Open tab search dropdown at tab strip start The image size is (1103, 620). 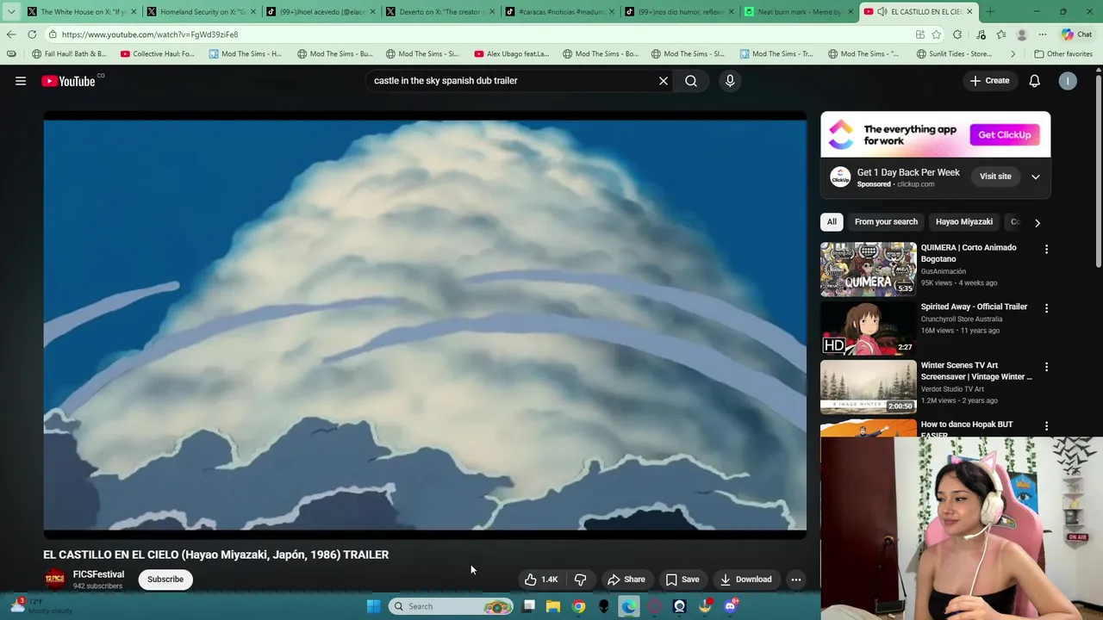click(10, 12)
